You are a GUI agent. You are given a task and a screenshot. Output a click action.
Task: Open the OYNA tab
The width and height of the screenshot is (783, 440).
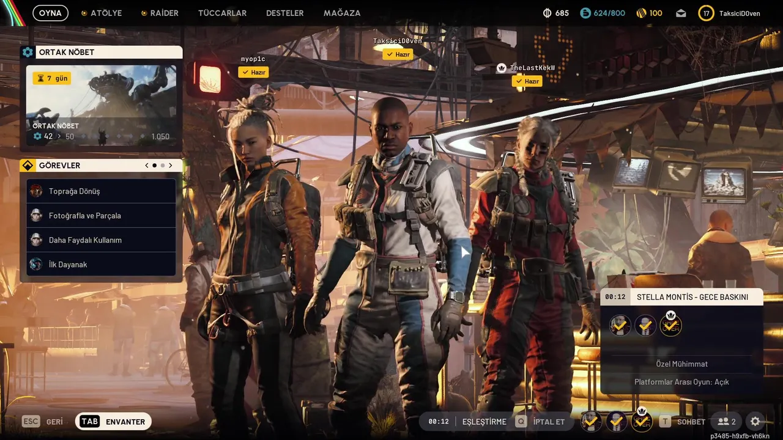(50, 13)
